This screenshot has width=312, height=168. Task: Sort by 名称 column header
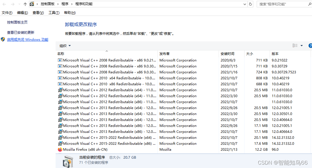(x=106, y=54)
